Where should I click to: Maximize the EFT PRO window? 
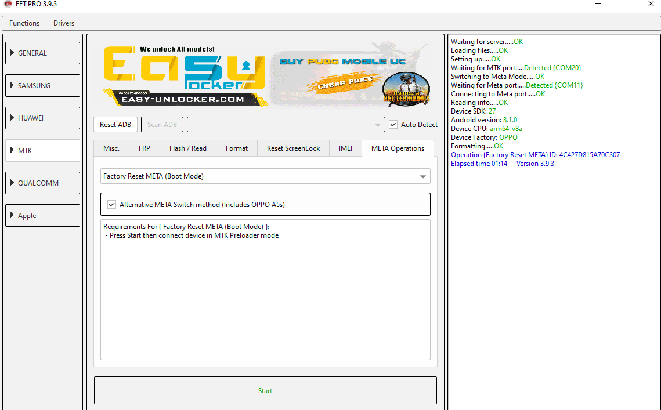point(624,4)
